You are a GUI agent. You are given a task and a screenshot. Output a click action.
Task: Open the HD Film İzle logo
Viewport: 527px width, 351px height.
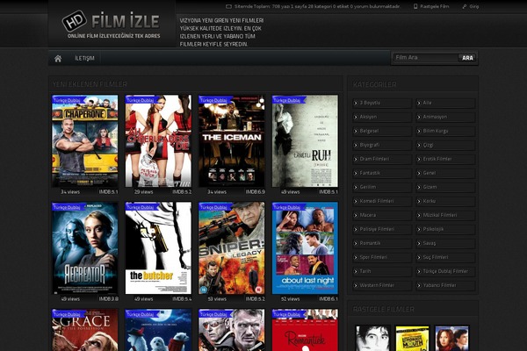pos(111,25)
